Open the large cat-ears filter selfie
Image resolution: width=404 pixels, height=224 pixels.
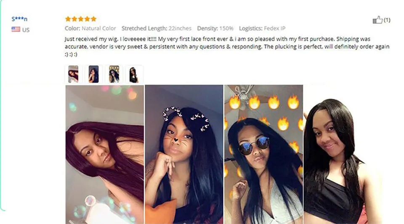(x=184, y=154)
